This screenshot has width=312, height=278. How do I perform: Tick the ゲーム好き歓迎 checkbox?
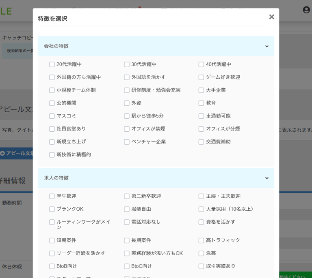click(201, 77)
